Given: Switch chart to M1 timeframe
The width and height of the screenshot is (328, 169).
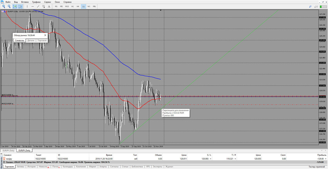Looking at the screenshot, I should pos(56,6).
